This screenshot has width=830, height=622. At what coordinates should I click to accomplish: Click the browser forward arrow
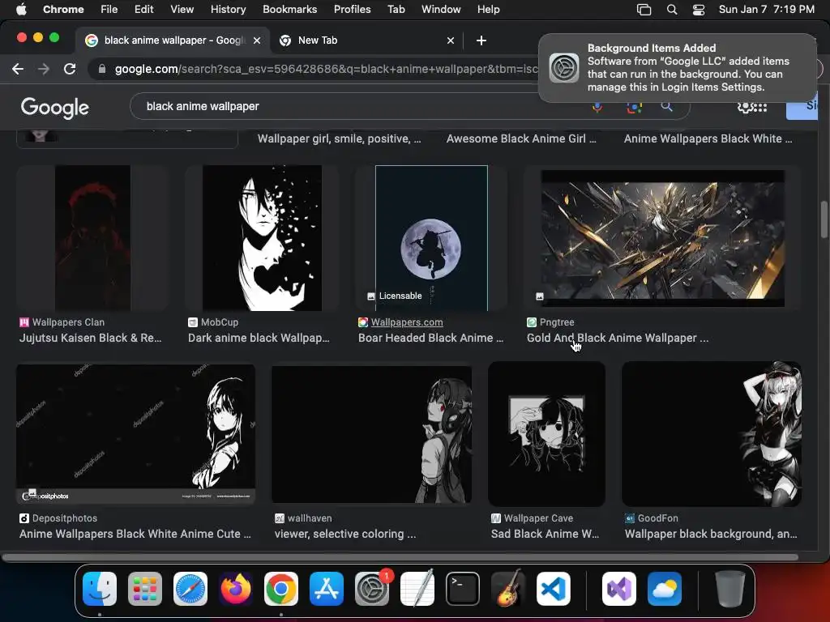click(x=44, y=69)
